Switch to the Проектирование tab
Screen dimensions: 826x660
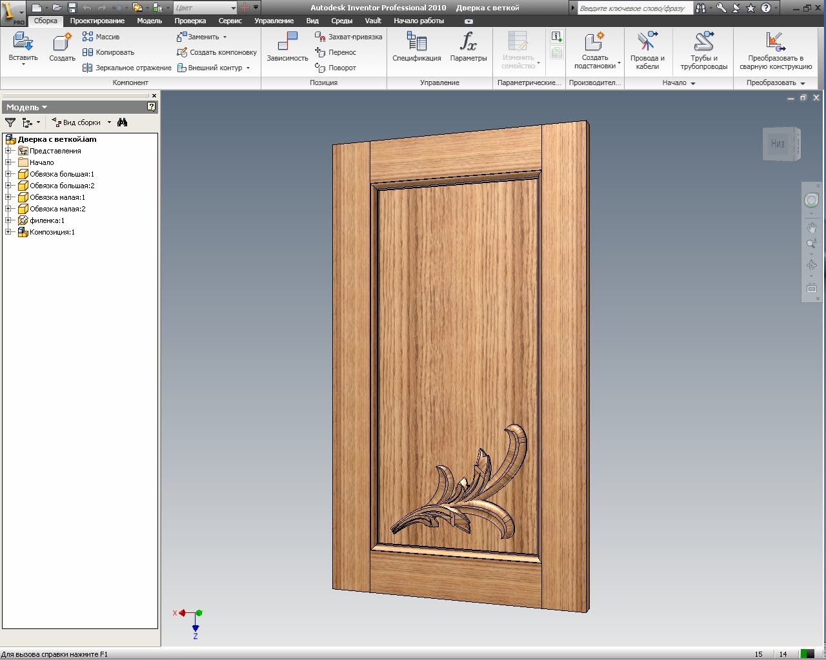click(x=97, y=21)
